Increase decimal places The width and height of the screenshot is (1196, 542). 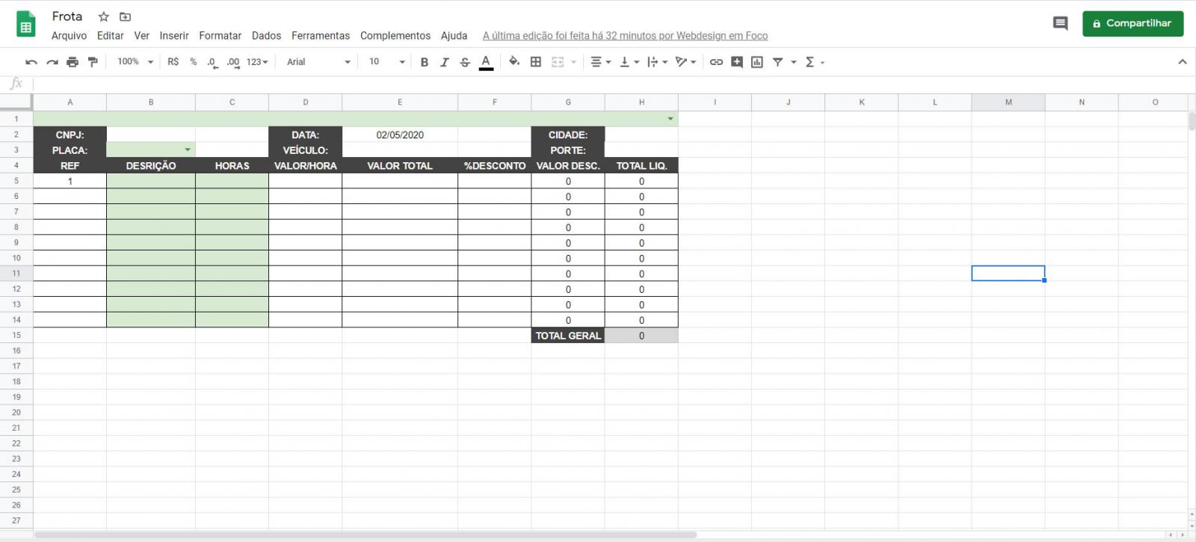(233, 62)
